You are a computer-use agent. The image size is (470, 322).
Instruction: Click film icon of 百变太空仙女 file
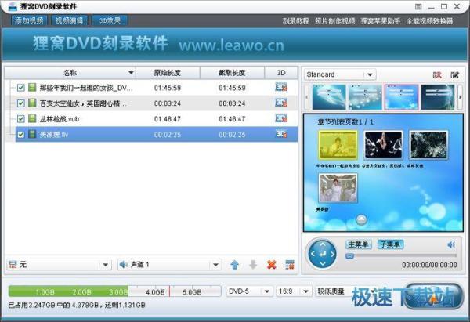32,103
